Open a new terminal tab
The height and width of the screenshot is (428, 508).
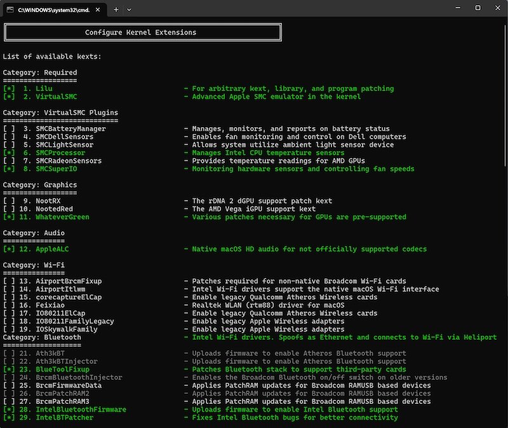[116, 10]
